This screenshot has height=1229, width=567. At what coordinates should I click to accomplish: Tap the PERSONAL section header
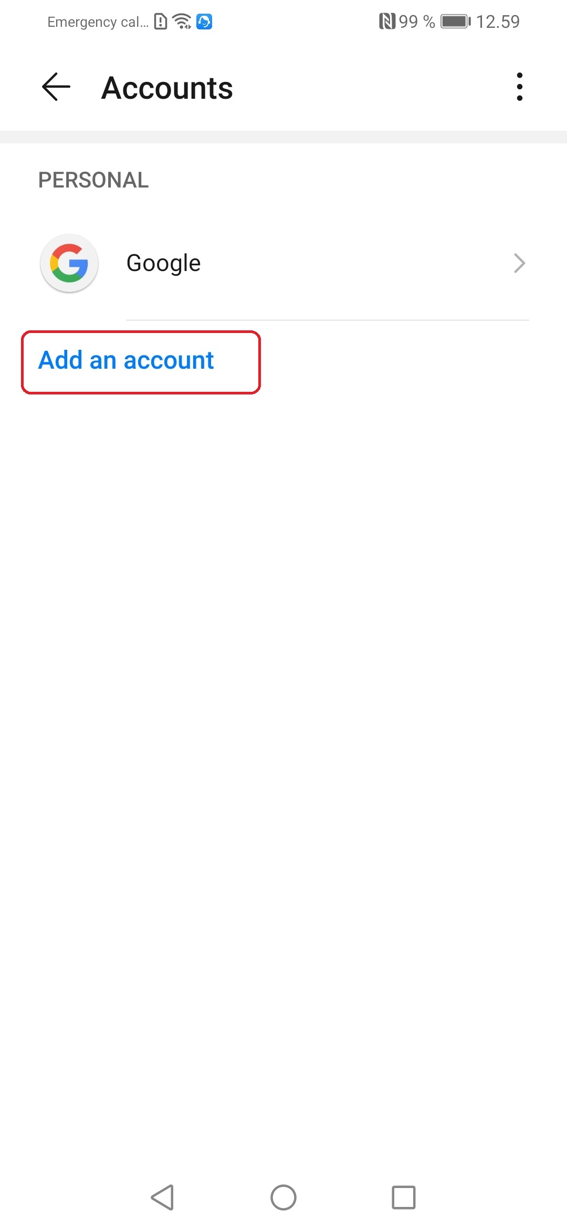(93, 180)
